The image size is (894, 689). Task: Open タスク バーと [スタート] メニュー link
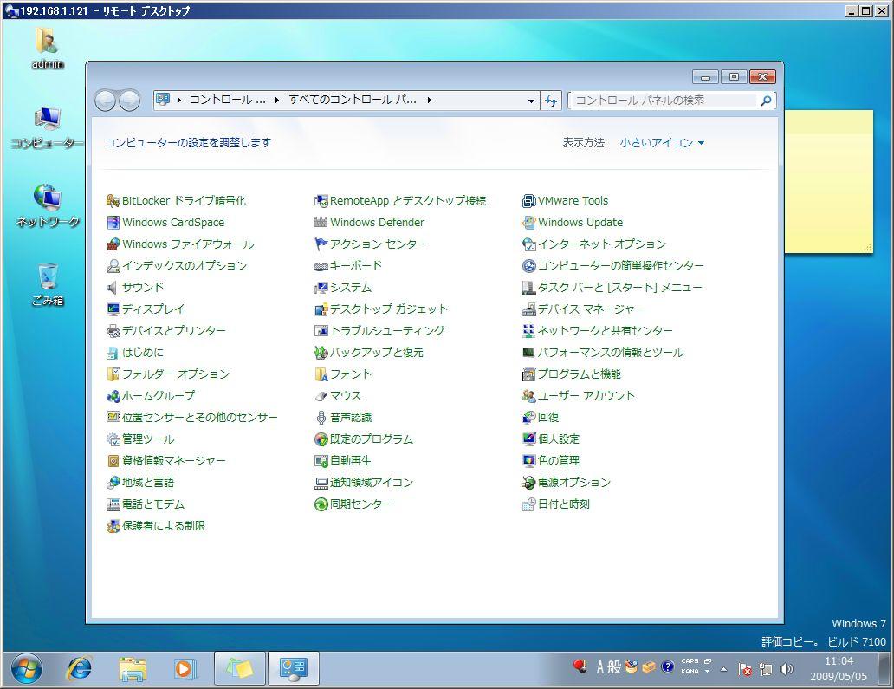click(x=619, y=288)
